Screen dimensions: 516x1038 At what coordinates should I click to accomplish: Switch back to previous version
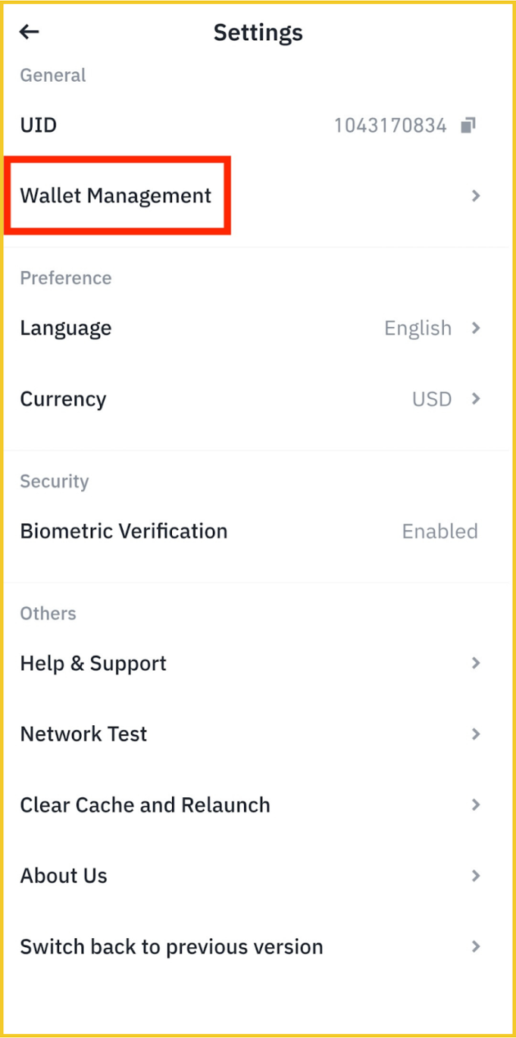[x=171, y=946]
